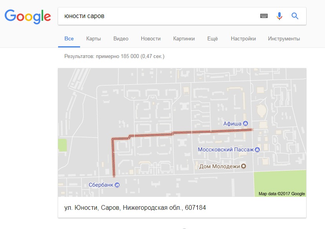Image resolution: width=325 pixels, height=229 pixels.
Task: Switch to the Видео tab
Action: [x=121, y=39]
